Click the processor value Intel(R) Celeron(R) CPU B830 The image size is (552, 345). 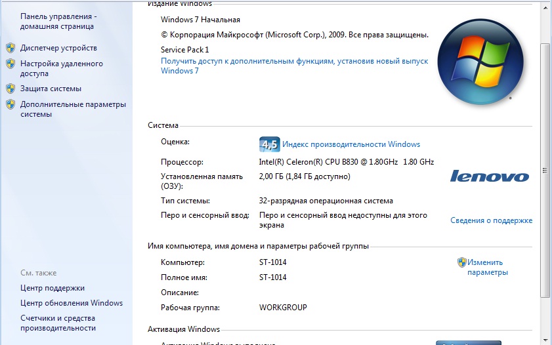coord(347,162)
